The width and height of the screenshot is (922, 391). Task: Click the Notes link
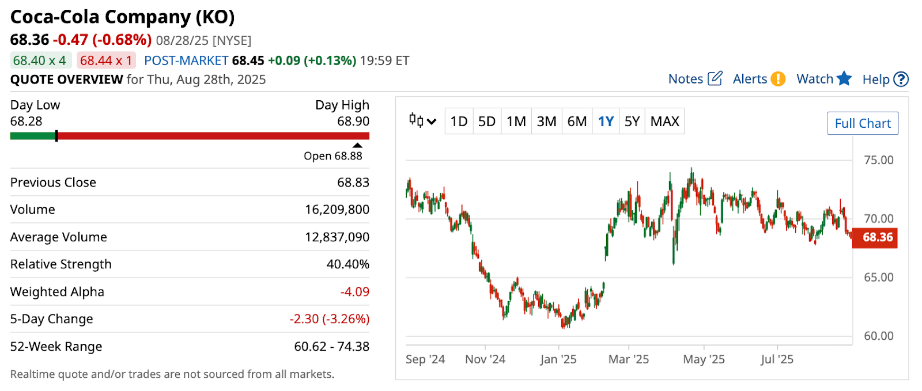pos(686,79)
